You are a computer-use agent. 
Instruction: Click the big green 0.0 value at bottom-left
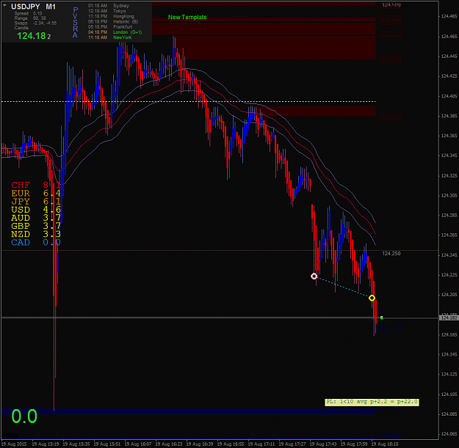[x=24, y=416]
